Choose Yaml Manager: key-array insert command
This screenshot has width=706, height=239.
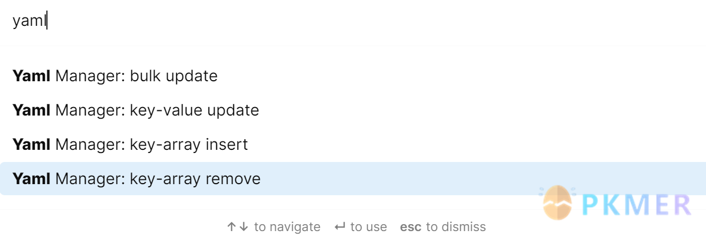pyautogui.click(x=353, y=145)
